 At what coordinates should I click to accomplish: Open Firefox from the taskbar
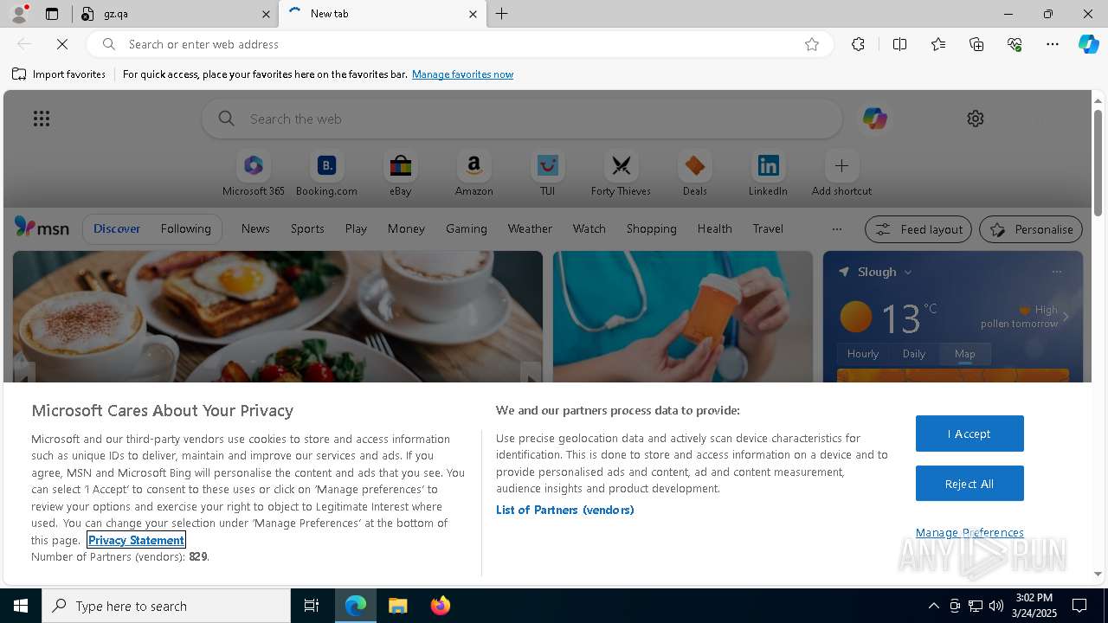(x=441, y=606)
